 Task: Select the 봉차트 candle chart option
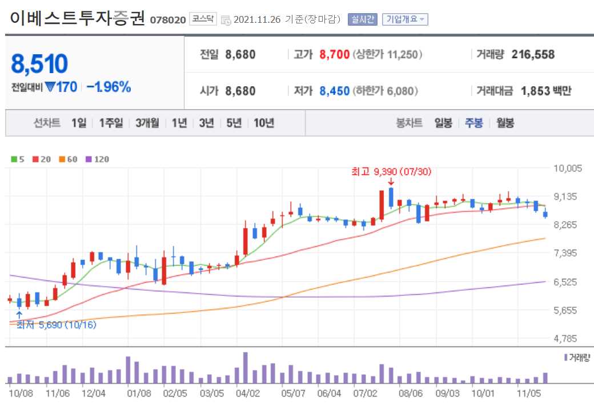point(410,122)
